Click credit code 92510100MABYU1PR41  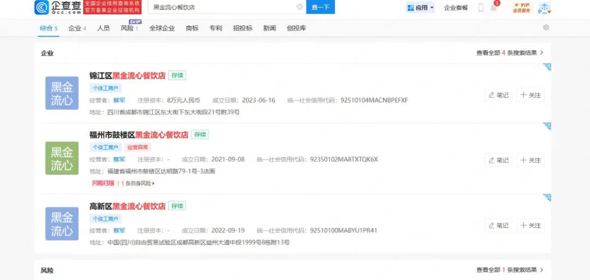(x=344, y=230)
